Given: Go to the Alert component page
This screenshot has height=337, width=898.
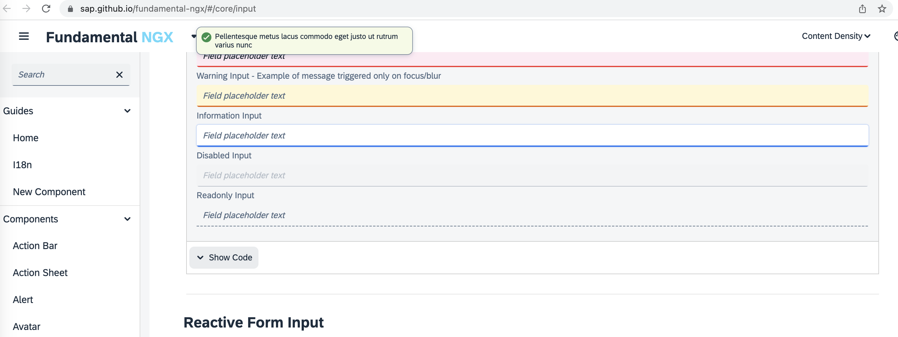Looking at the screenshot, I should [x=23, y=300].
